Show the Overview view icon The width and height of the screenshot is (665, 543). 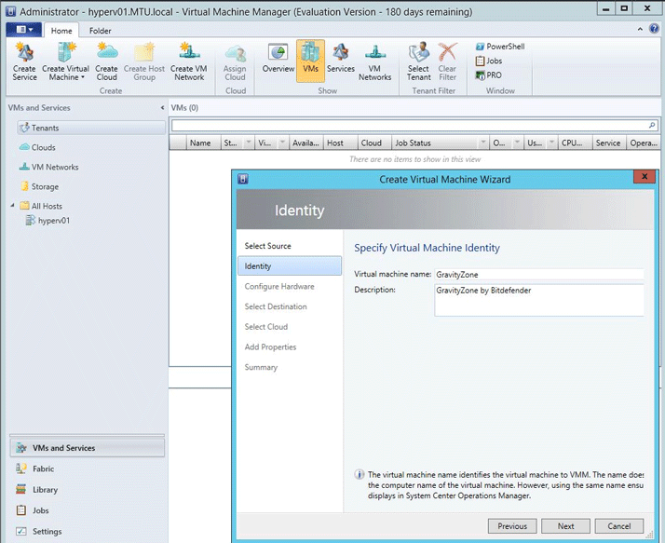[278, 58]
